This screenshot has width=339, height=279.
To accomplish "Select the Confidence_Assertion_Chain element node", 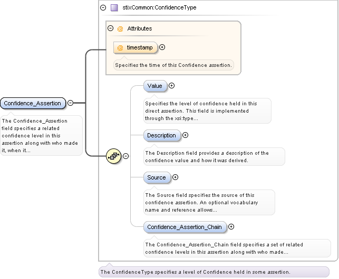I will (x=185, y=227).
